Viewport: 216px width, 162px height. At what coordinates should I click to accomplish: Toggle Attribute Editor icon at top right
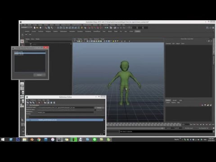click(207, 28)
